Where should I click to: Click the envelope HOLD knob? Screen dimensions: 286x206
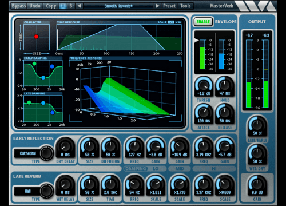click(x=225, y=85)
